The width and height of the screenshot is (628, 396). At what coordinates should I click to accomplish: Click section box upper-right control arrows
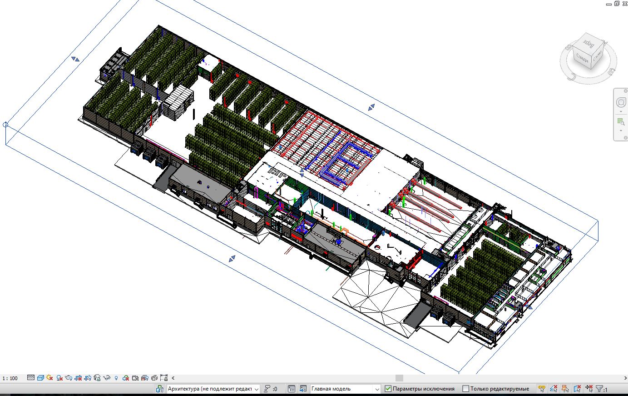pos(371,107)
